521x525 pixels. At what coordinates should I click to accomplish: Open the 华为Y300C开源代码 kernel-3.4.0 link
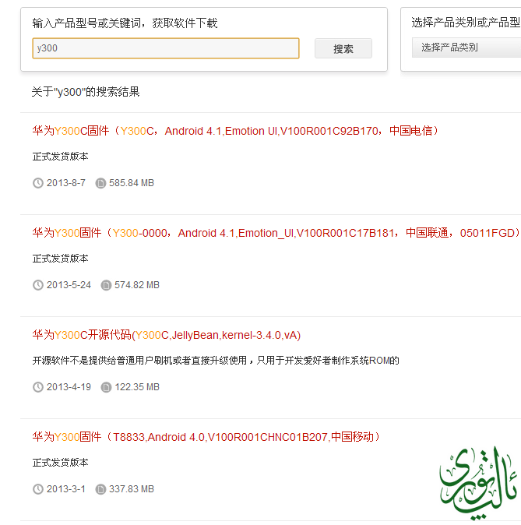tap(167, 335)
